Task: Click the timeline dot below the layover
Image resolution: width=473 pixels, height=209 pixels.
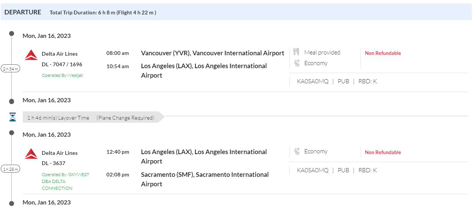Action: pos(11,133)
